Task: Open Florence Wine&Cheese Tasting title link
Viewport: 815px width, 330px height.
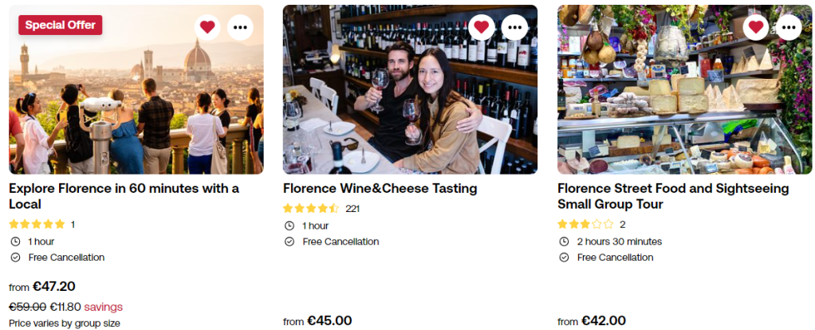Action: click(380, 188)
